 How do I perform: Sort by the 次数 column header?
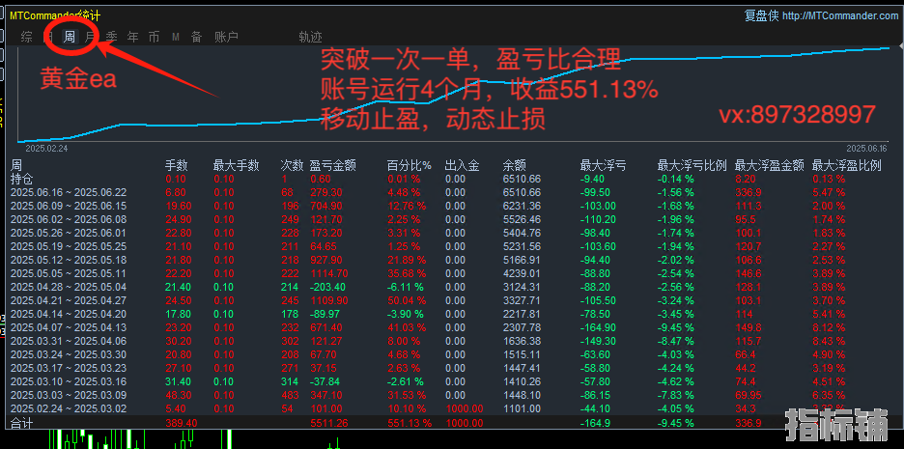(292, 165)
